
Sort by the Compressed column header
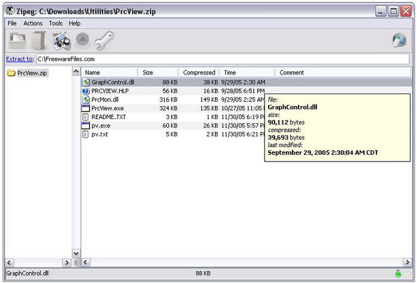point(198,72)
